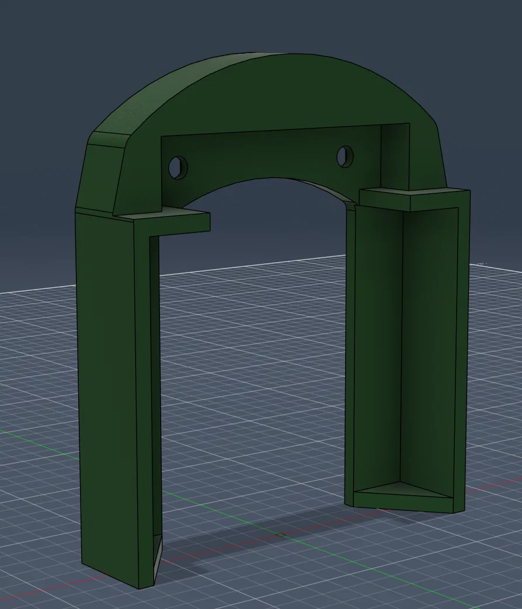Select the left circular hole in the arch
The height and width of the screenshot is (609, 522).
click(178, 168)
